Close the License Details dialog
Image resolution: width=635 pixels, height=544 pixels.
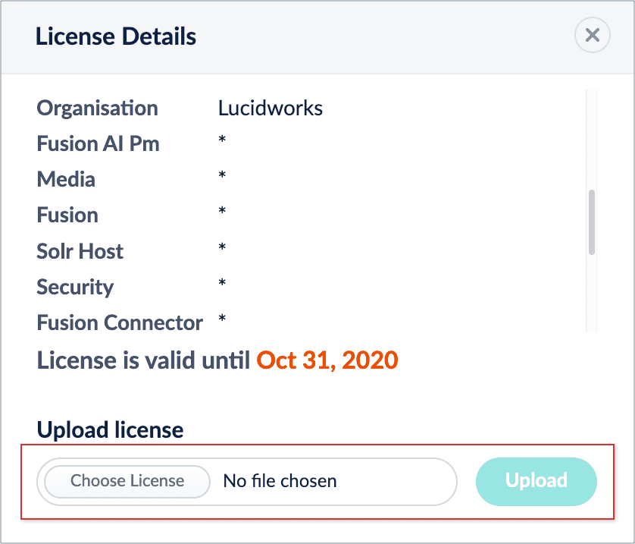(592, 35)
